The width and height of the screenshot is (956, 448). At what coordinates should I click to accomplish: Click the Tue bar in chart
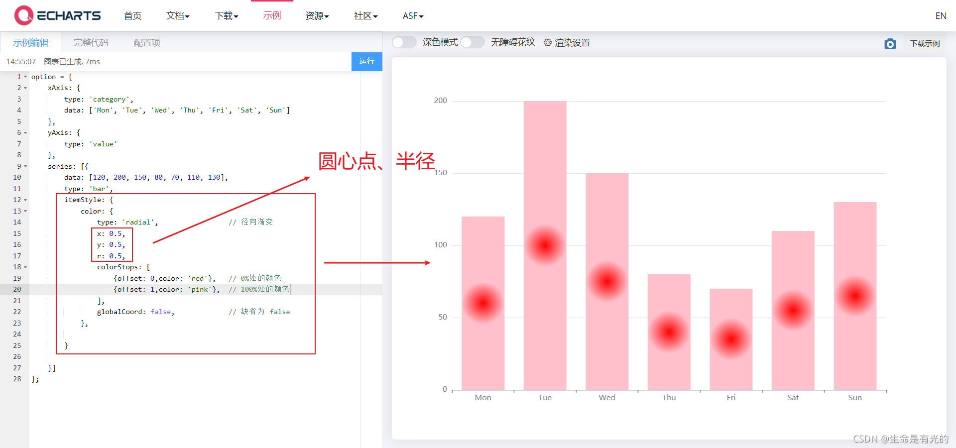point(545,245)
